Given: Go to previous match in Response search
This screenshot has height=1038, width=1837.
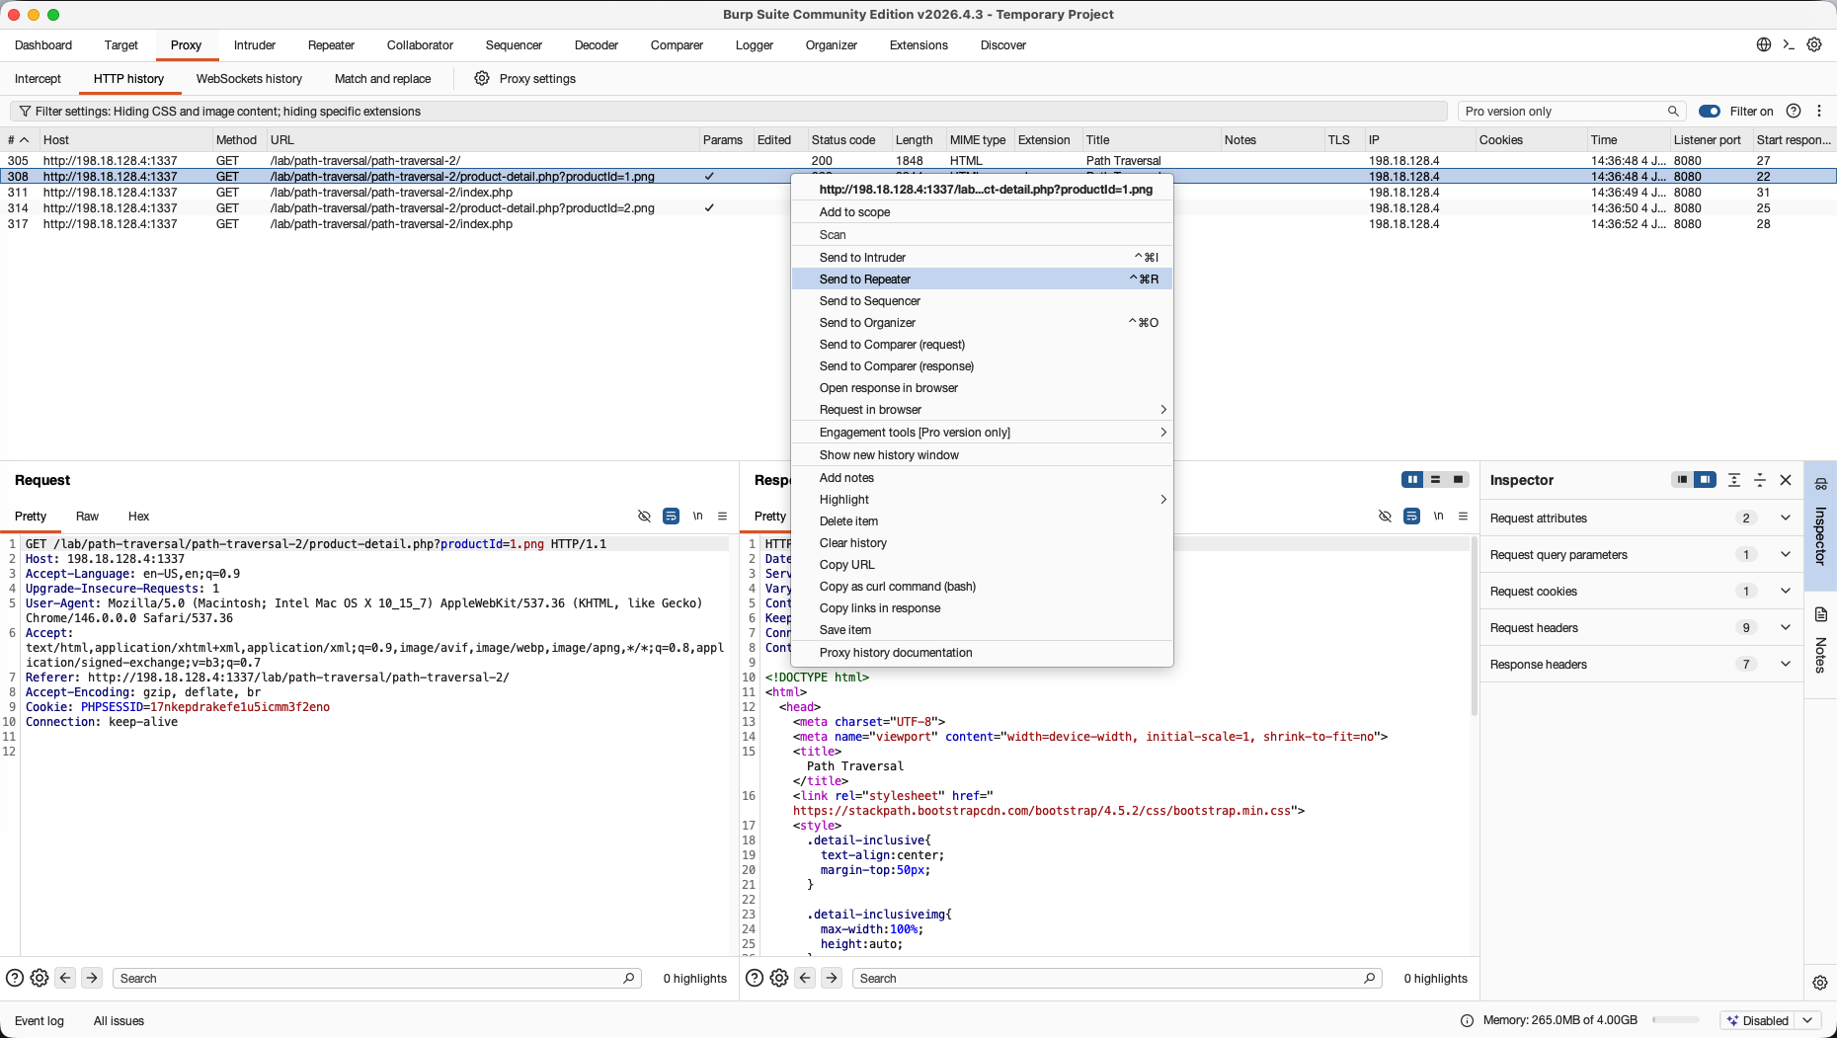Looking at the screenshot, I should [805, 978].
